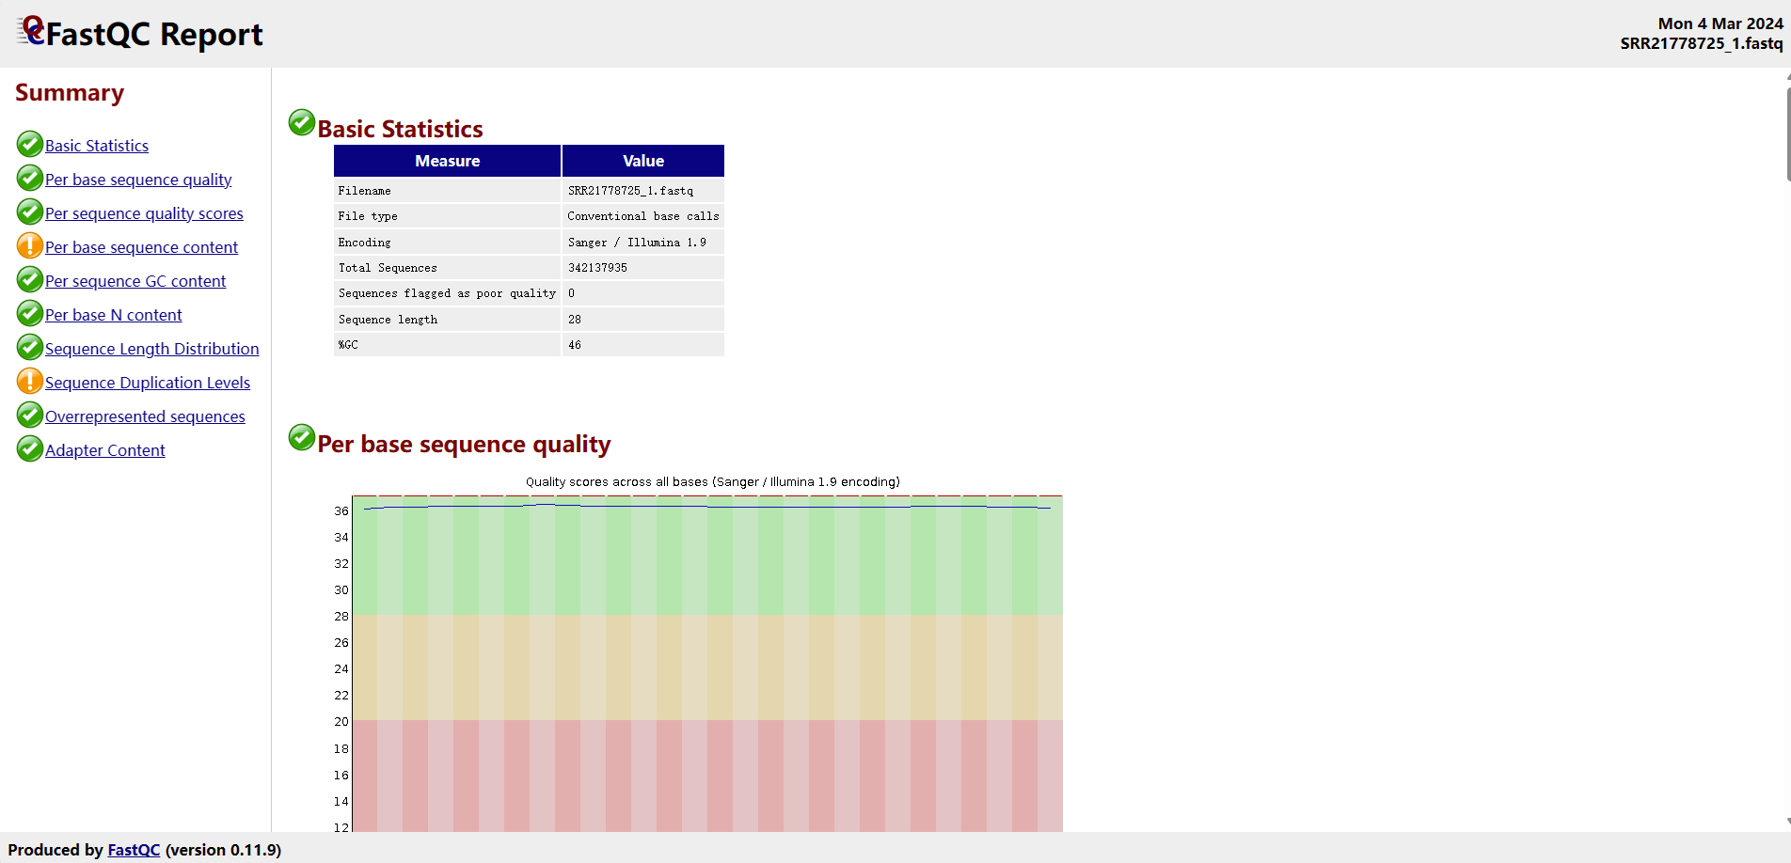This screenshot has height=863, width=1791.
Task: Jump to Adapter Content section
Action: tap(105, 450)
